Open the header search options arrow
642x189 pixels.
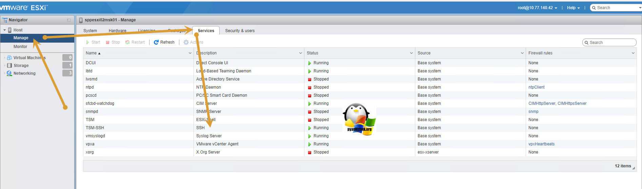tap(640, 8)
